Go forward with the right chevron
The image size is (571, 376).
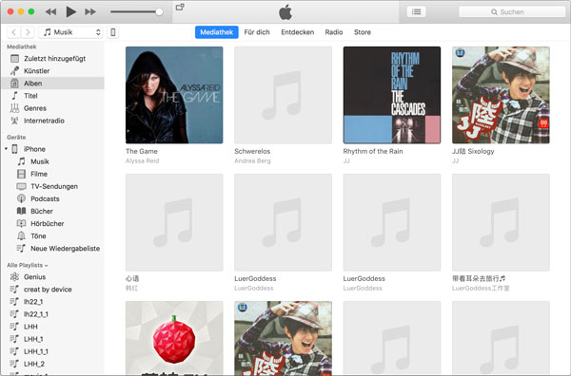click(x=28, y=32)
